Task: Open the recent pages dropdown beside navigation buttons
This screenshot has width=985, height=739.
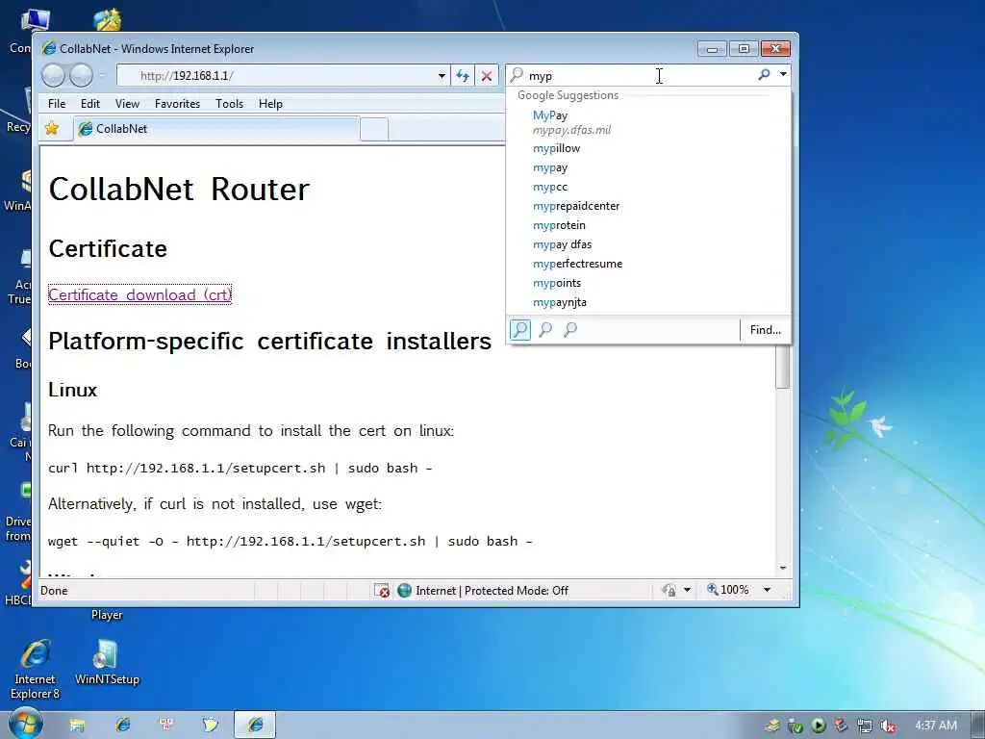Action: (x=102, y=76)
